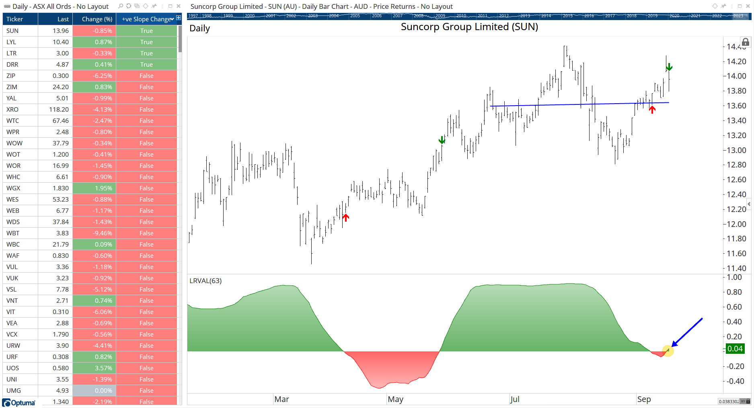
Task: Sort by the Change (%) column header
Action: click(95, 19)
